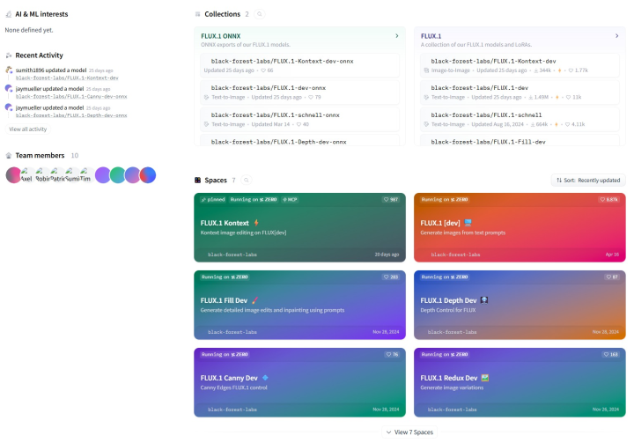Open FLUX.1 ONNX collection via chevron arrow
The image size is (634, 443).
click(x=396, y=36)
